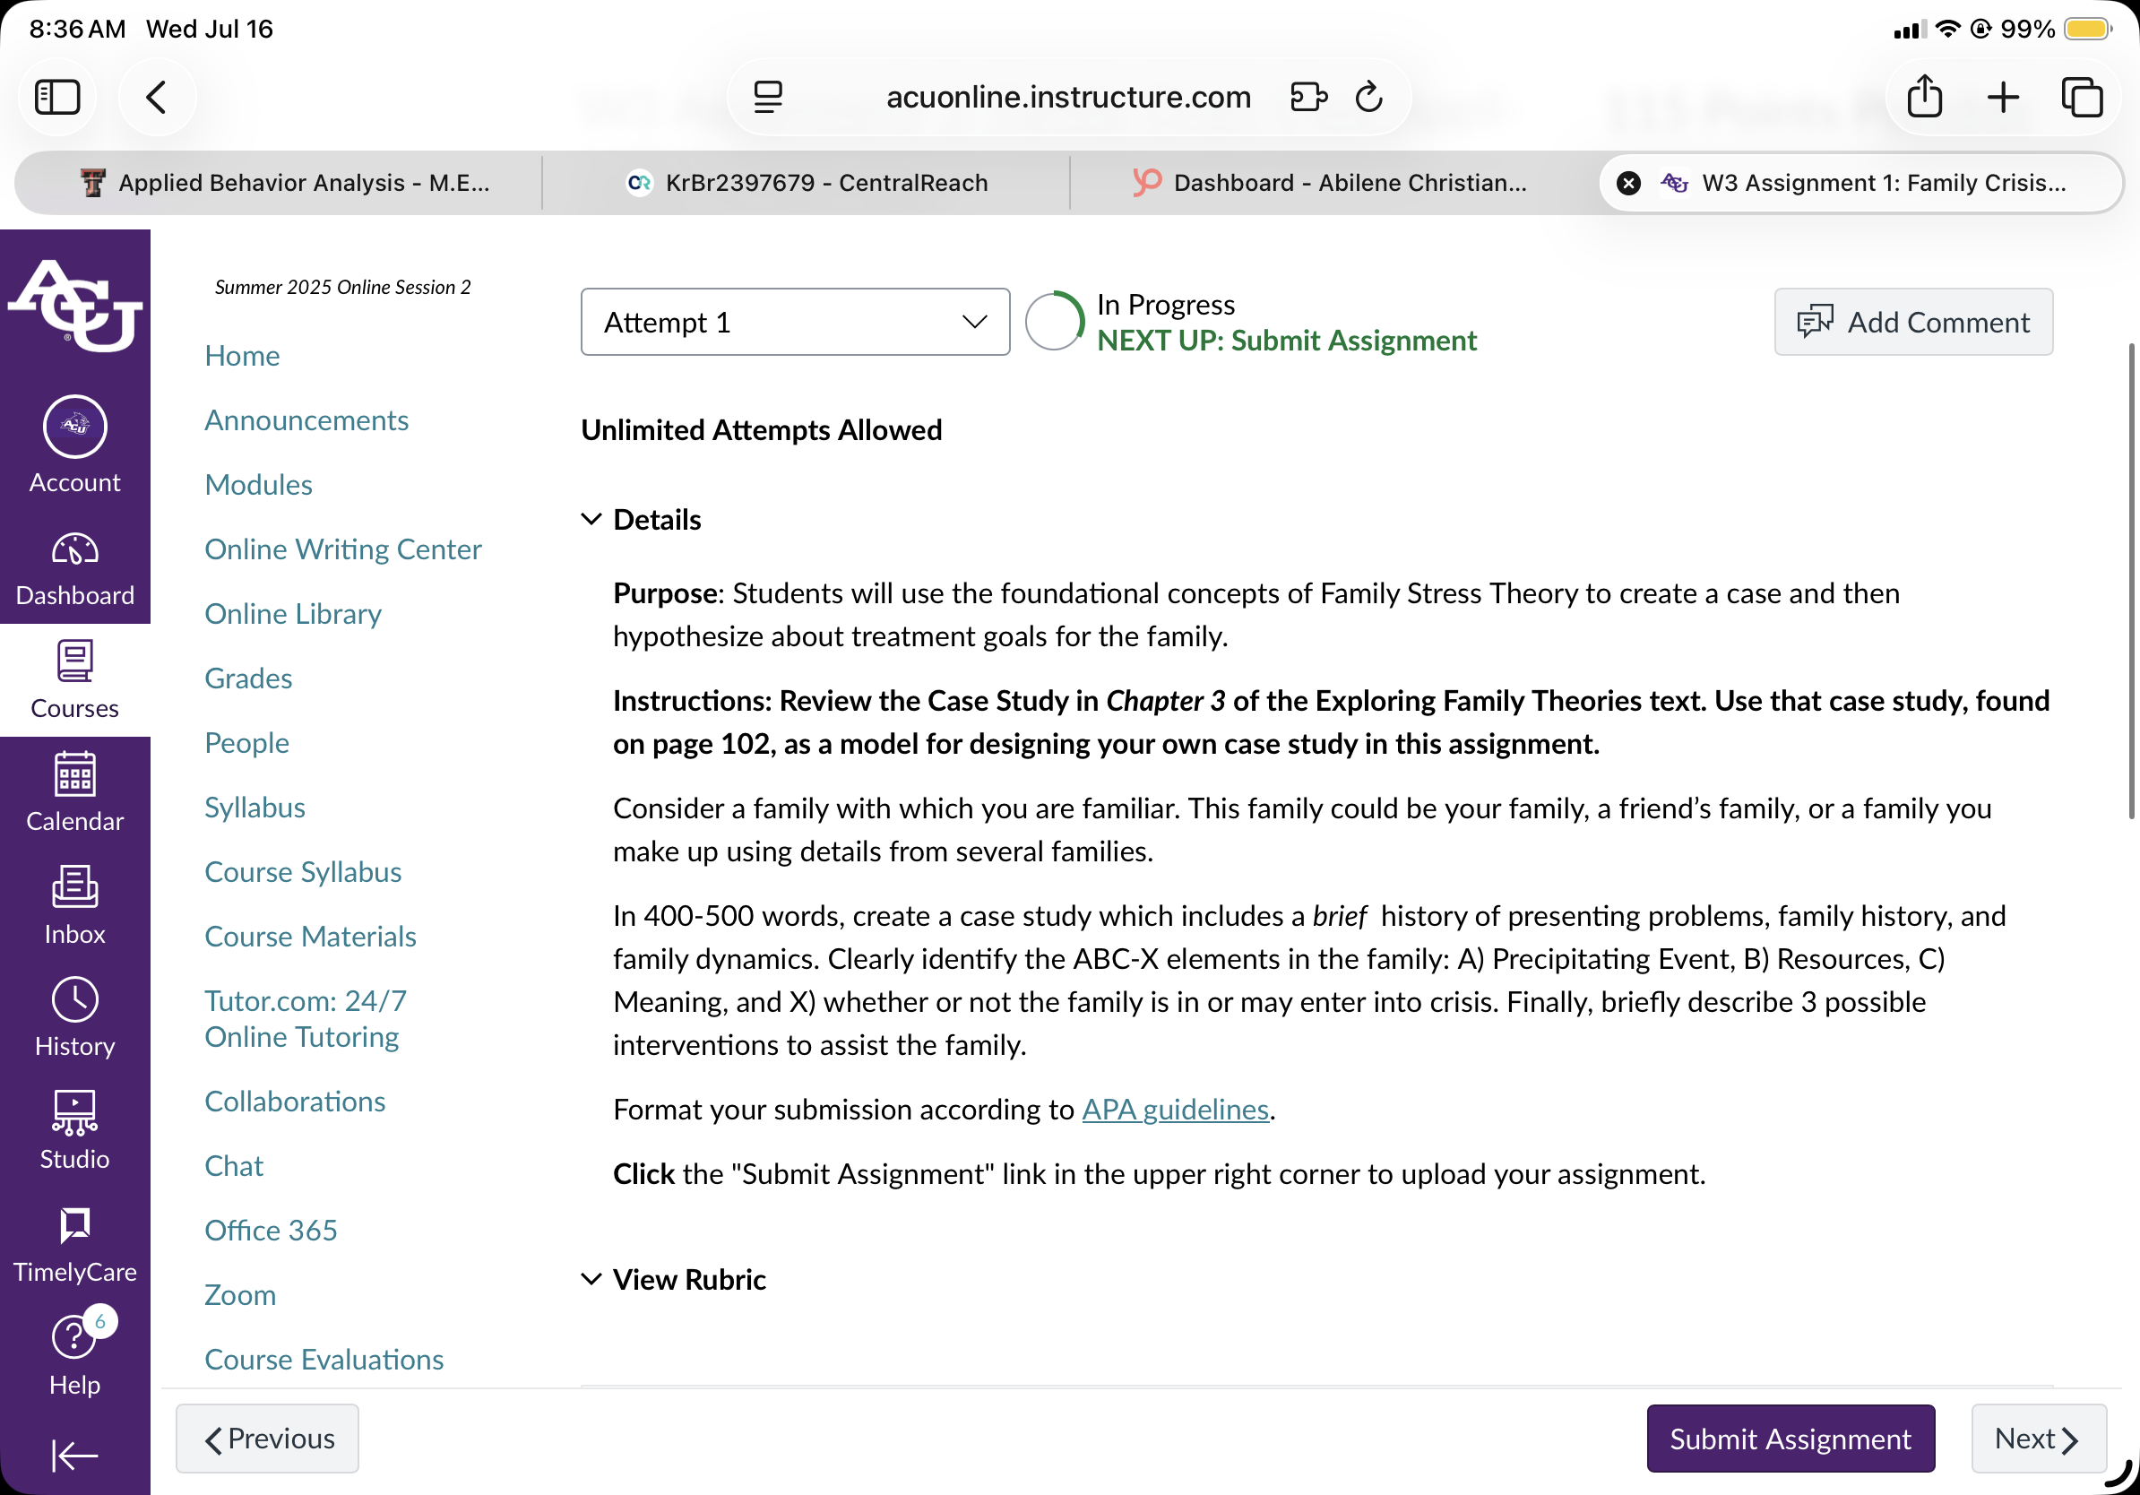
Task: Open the History clock icon
Action: click(74, 999)
